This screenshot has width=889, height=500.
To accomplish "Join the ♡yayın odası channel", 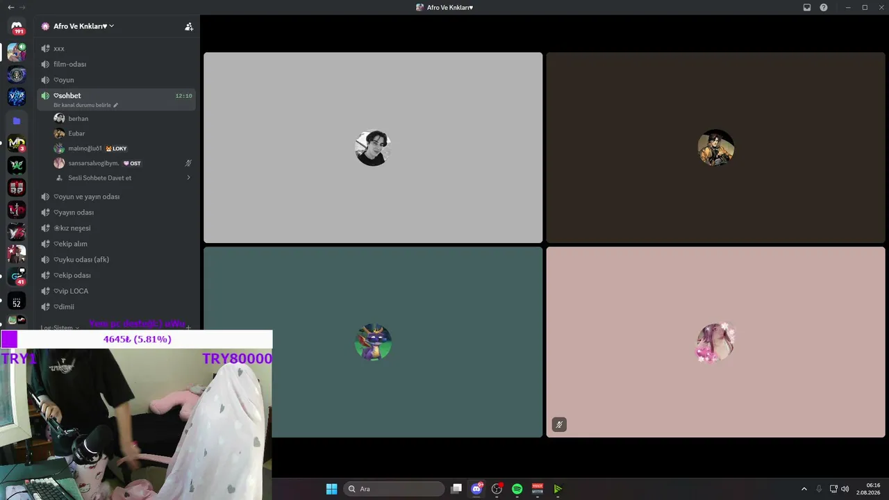I will 116,212.
